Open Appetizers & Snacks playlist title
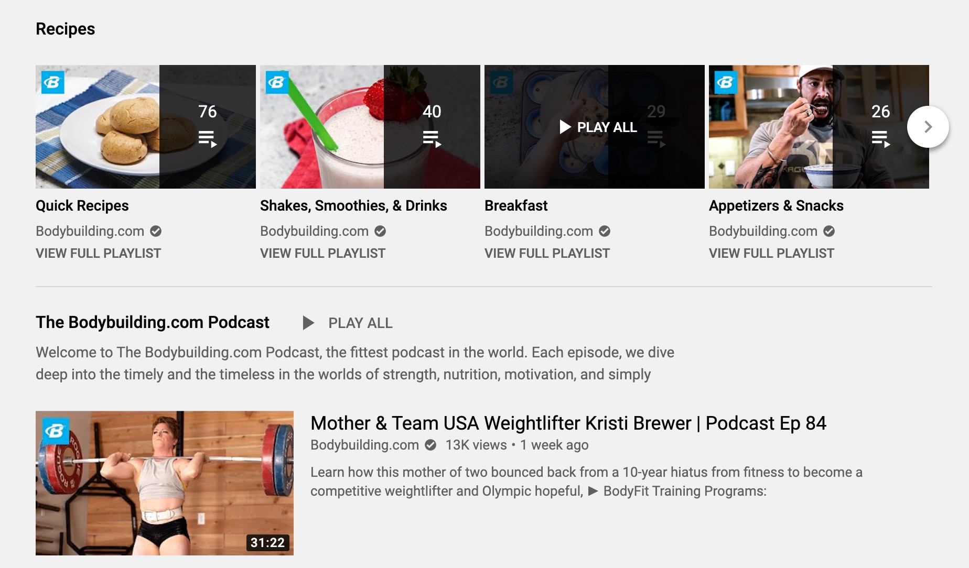Screen dimensions: 969x568 click(x=776, y=205)
